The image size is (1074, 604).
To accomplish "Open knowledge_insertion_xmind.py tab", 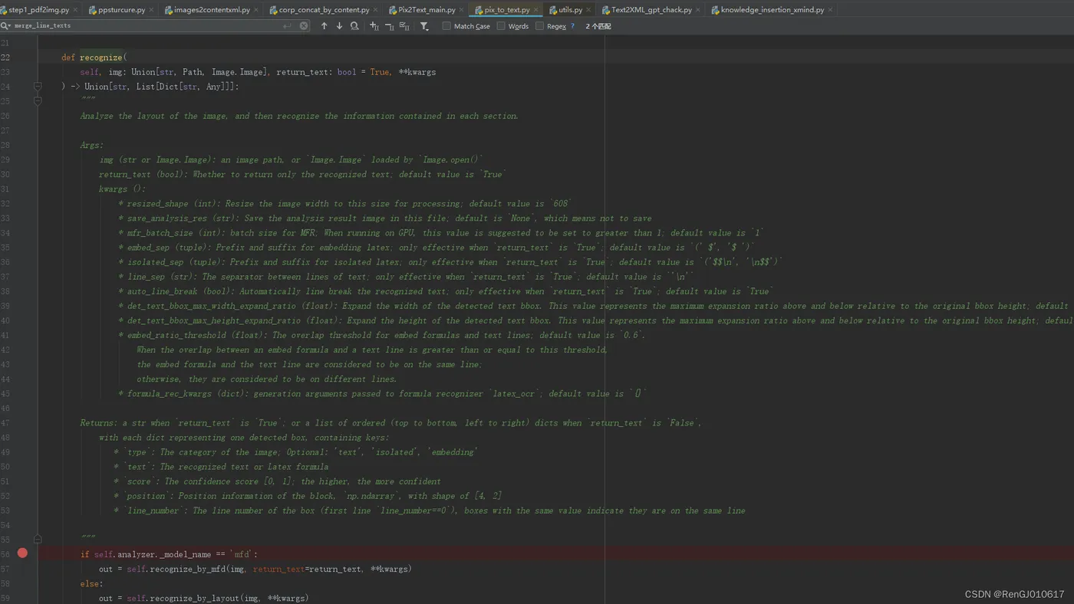I will [773, 10].
